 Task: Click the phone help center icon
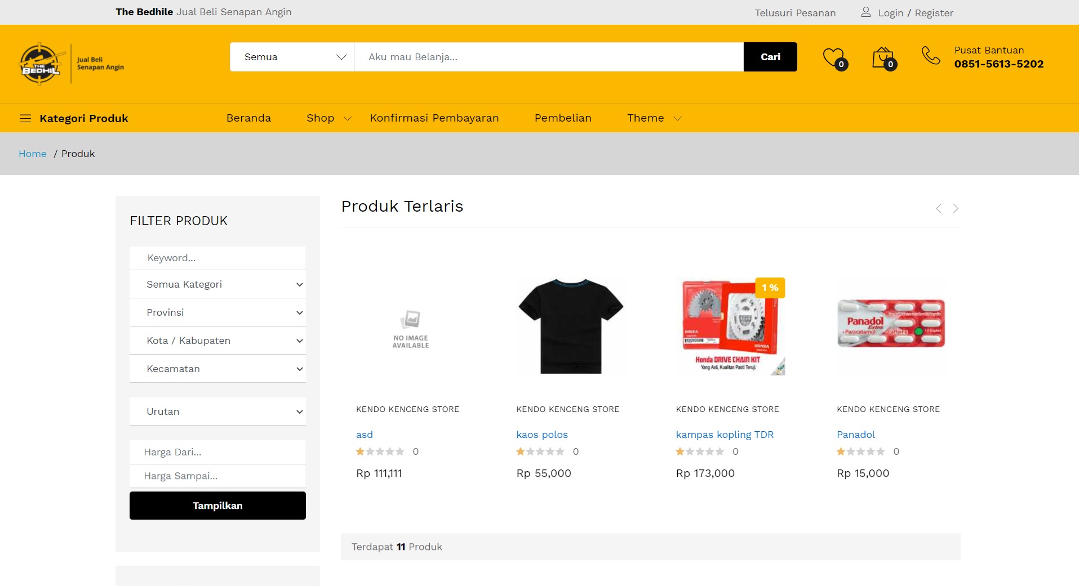(930, 56)
